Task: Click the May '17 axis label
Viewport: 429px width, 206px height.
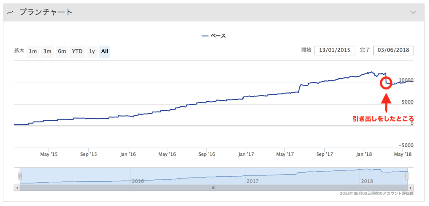Action: point(285,154)
